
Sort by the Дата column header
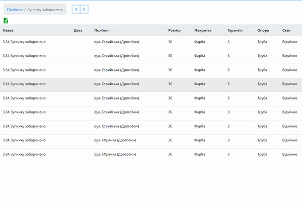coord(78,30)
